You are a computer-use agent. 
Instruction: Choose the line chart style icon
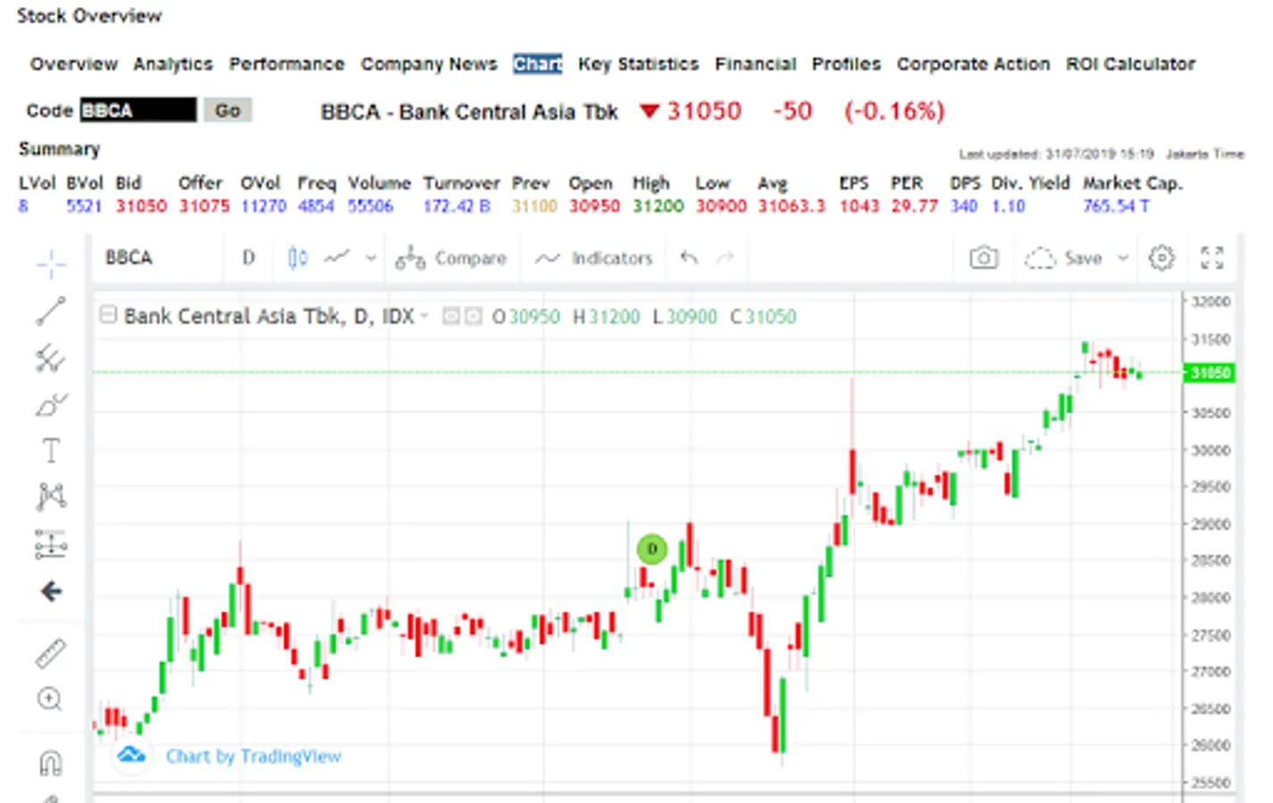[x=336, y=258]
